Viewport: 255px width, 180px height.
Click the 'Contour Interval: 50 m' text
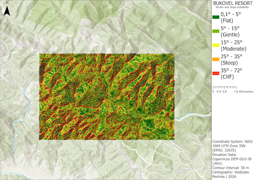click(231, 168)
